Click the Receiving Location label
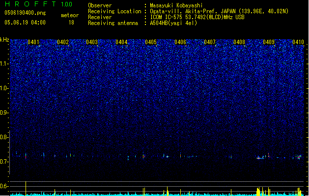The image size is (309, 196). click(x=114, y=11)
